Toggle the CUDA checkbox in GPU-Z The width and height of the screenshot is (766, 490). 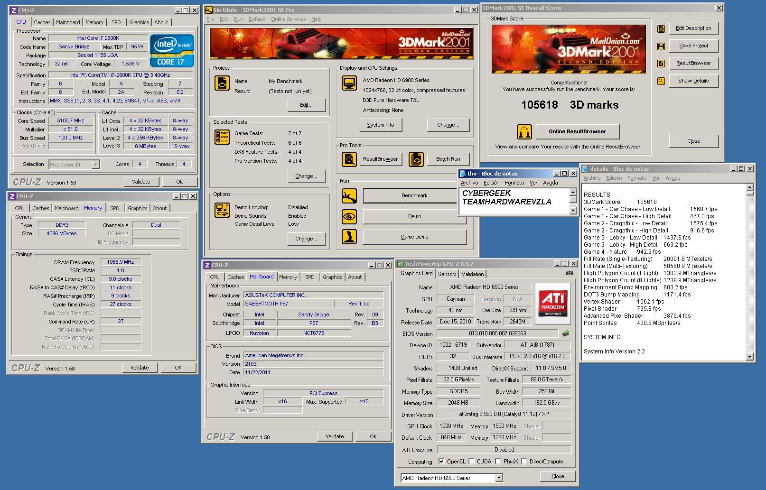[x=471, y=461]
